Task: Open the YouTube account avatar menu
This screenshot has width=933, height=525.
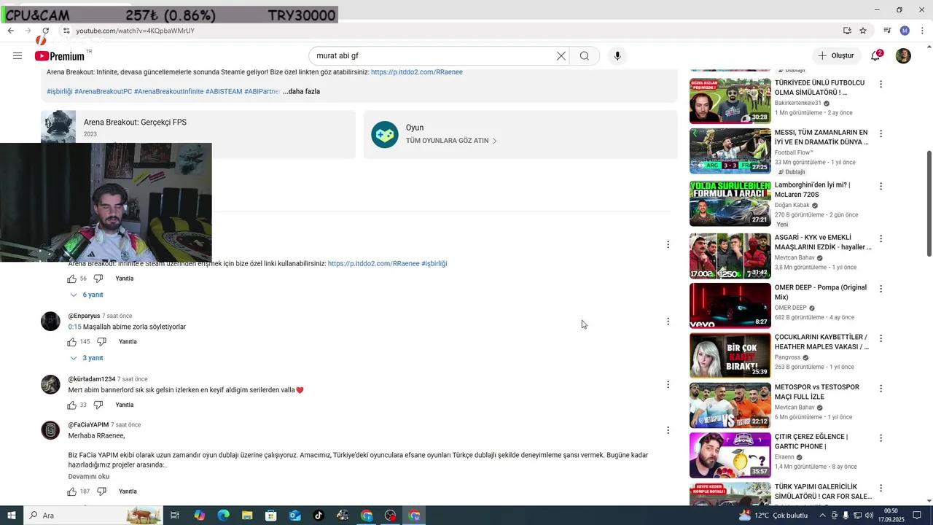Action: tap(903, 56)
